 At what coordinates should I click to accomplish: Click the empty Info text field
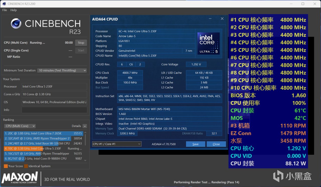click(x=54, y=110)
